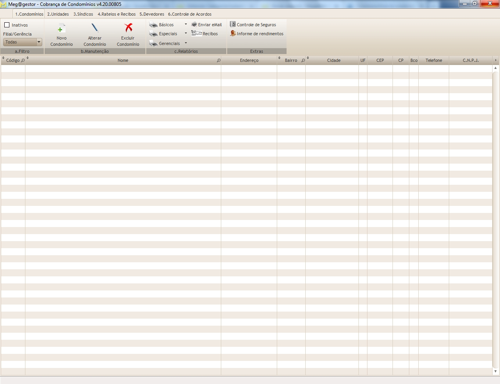Screen dimensions: 500x384
Task: Sort by the Cidade column header
Action: pyautogui.click(x=333, y=60)
